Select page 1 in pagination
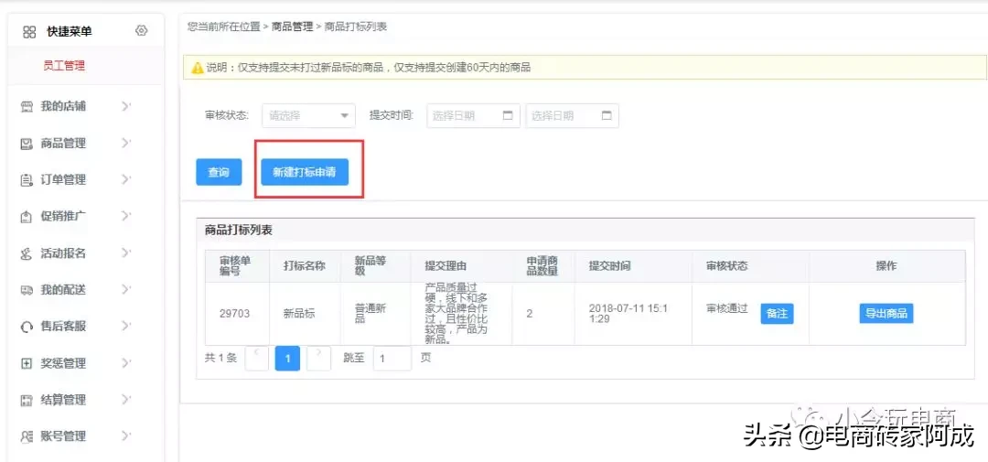 [x=287, y=358]
